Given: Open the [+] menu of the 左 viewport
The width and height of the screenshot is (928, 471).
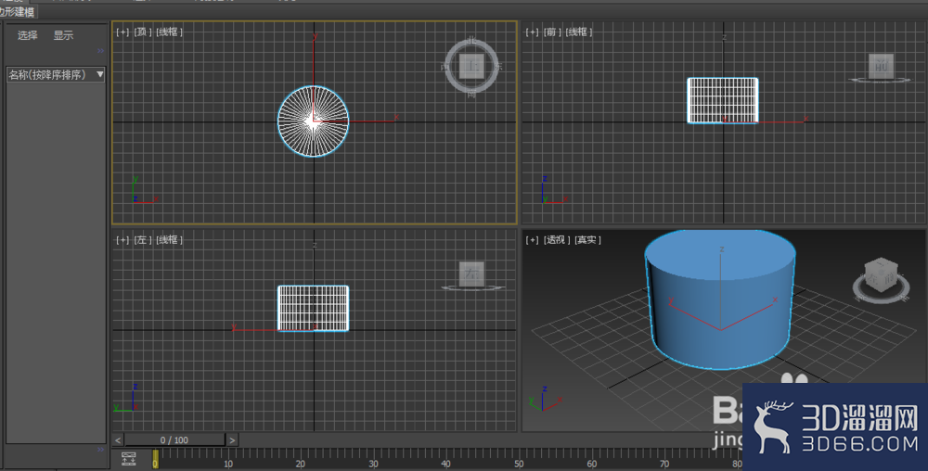Looking at the screenshot, I should pyautogui.click(x=122, y=240).
